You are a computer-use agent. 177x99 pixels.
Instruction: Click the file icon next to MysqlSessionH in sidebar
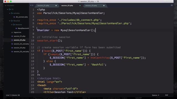click(x=16, y=28)
